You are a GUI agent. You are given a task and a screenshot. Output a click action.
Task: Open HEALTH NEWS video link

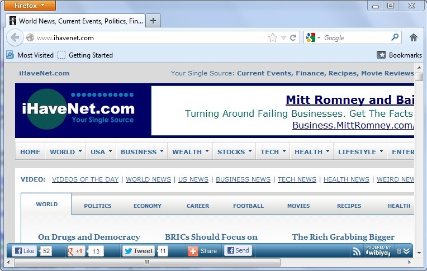(346, 179)
